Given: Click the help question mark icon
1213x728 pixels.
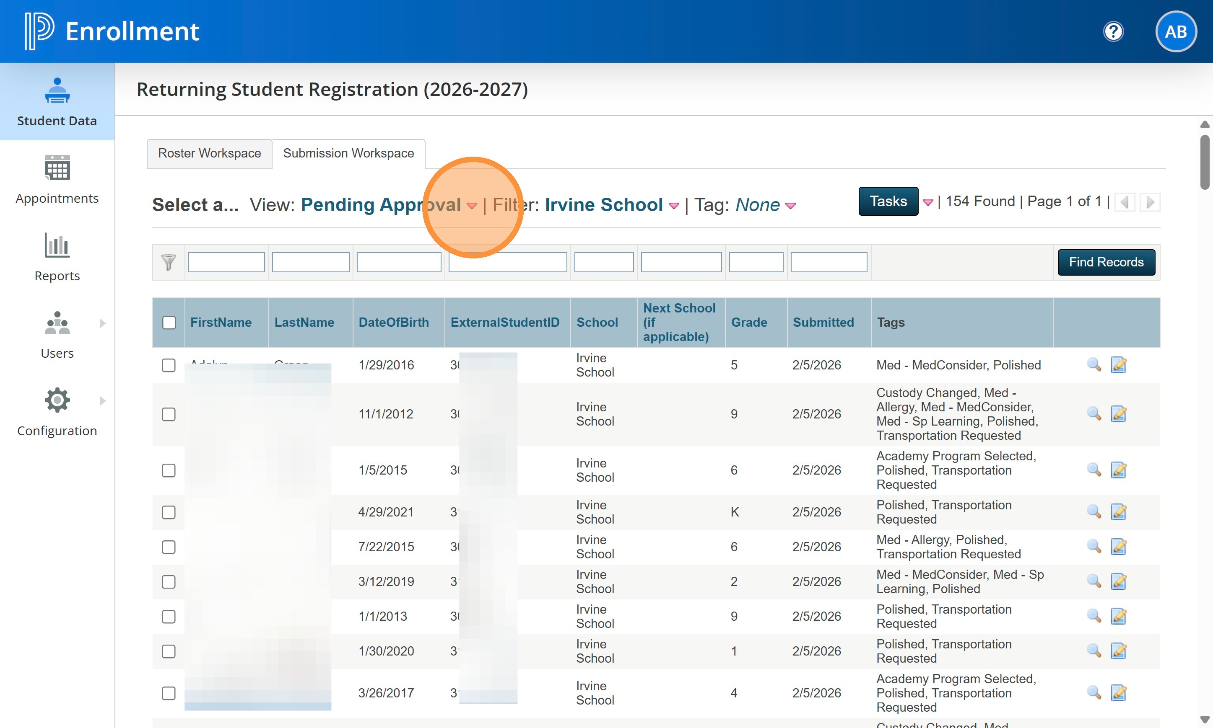Looking at the screenshot, I should (1113, 32).
